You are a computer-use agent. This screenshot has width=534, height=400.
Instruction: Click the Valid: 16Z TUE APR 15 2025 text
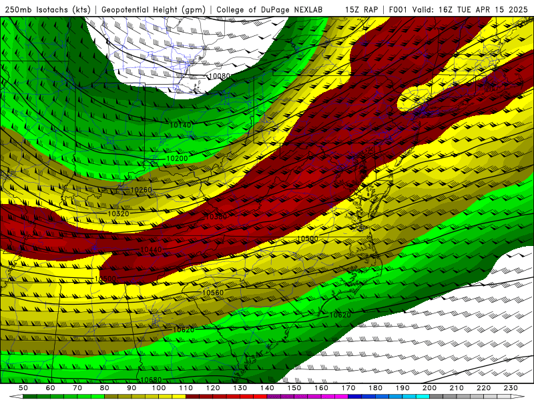[x=470, y=9]
